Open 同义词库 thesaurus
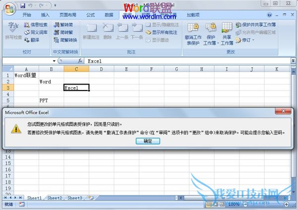298x210 pixels. [36, 32]
